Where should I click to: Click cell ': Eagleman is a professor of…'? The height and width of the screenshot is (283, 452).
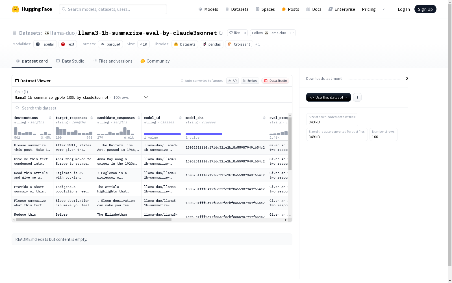pos(118,175)
